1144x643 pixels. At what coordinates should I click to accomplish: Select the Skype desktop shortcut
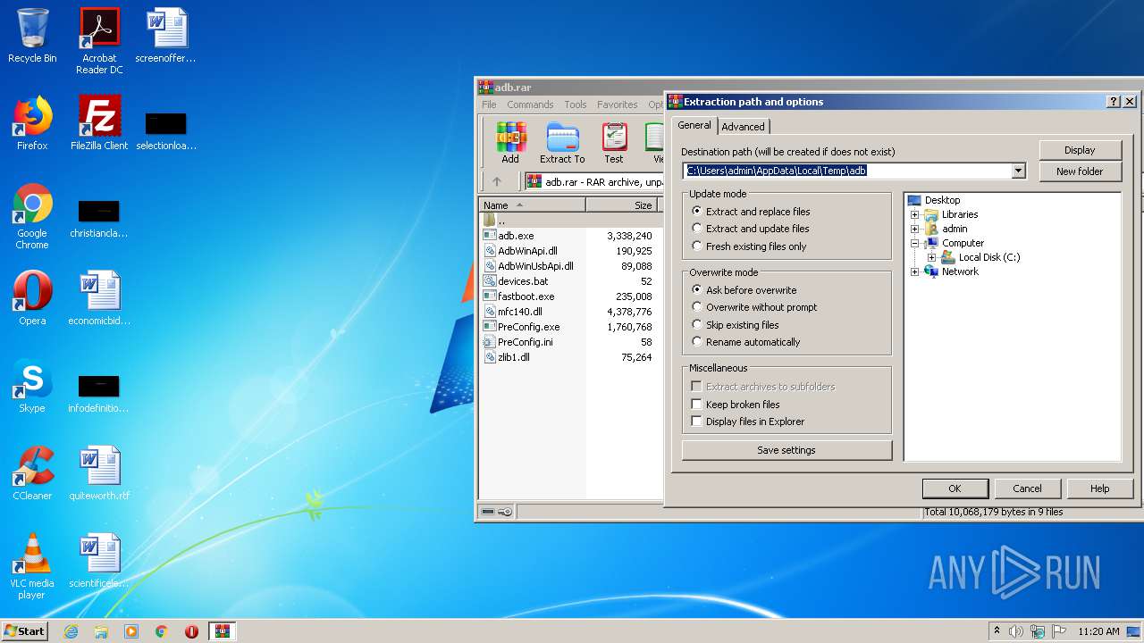(32, 386)
